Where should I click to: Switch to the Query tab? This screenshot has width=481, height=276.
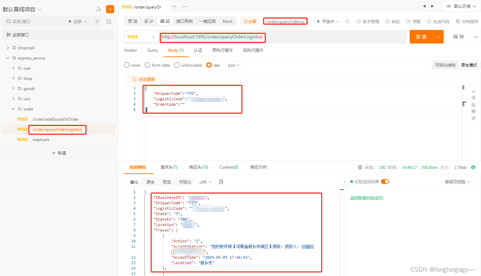point(153,50)
